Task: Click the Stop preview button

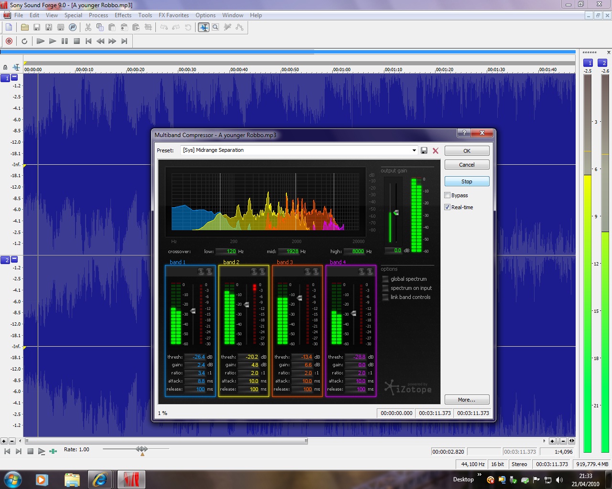Action: [x=467, y=181]
